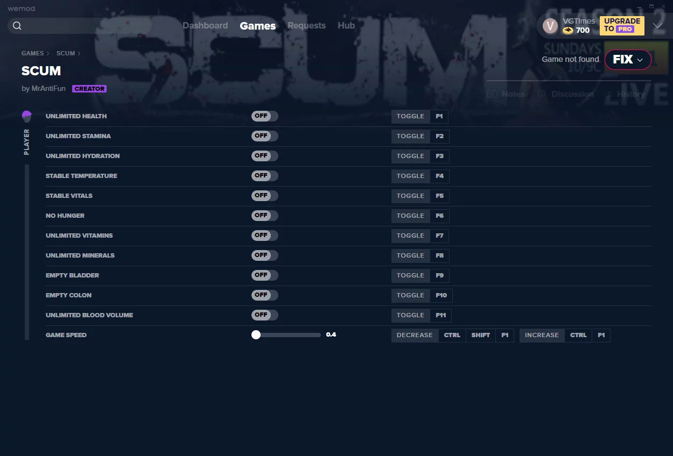Click the F8 hotkey for Unlimited Minerals
This screenshot has height=456, width=673.
pyautogui.click(x=439, y=255)
